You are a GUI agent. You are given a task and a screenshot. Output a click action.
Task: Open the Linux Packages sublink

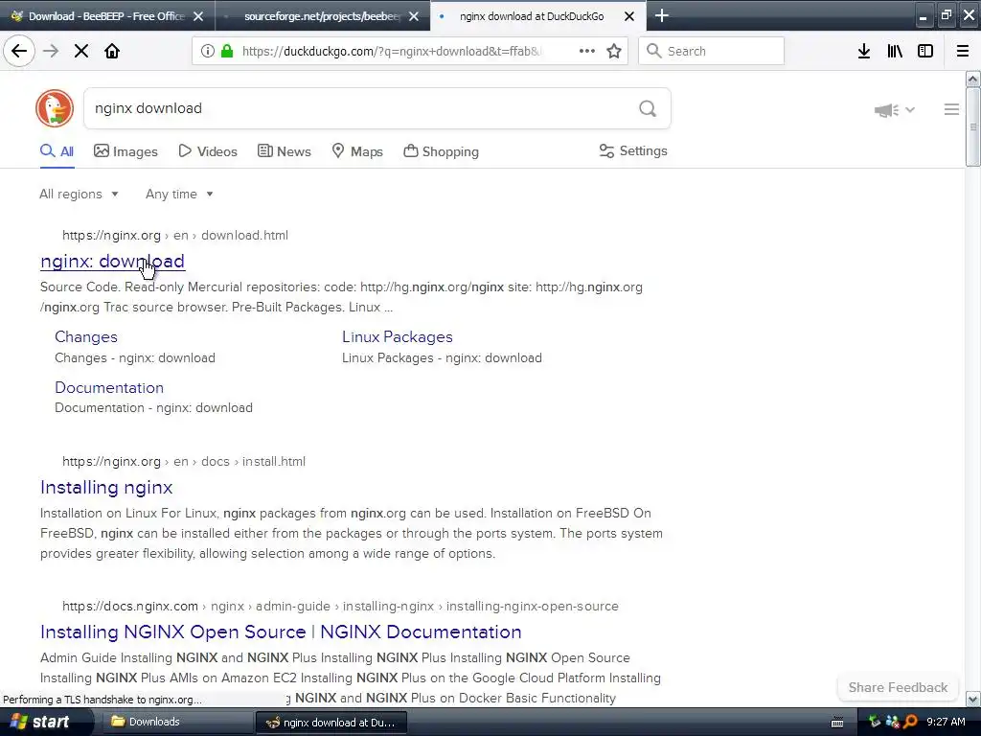point(398,336)
